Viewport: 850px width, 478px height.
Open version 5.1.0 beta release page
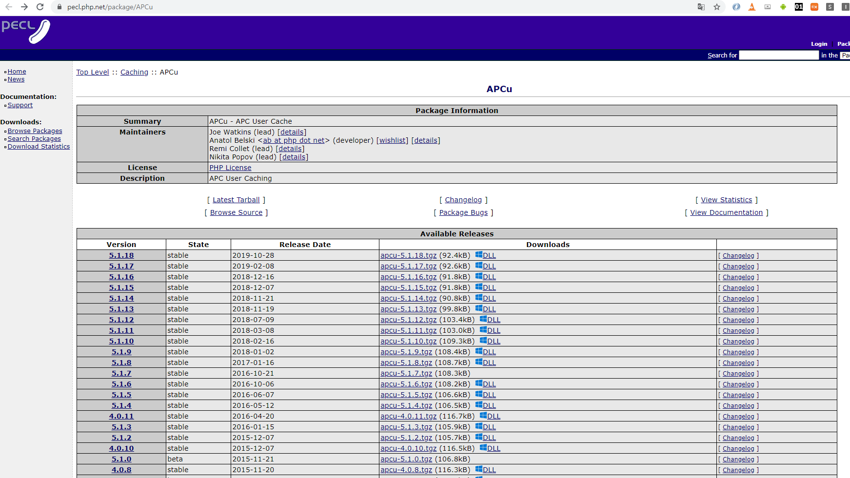[x=121, y=459]
